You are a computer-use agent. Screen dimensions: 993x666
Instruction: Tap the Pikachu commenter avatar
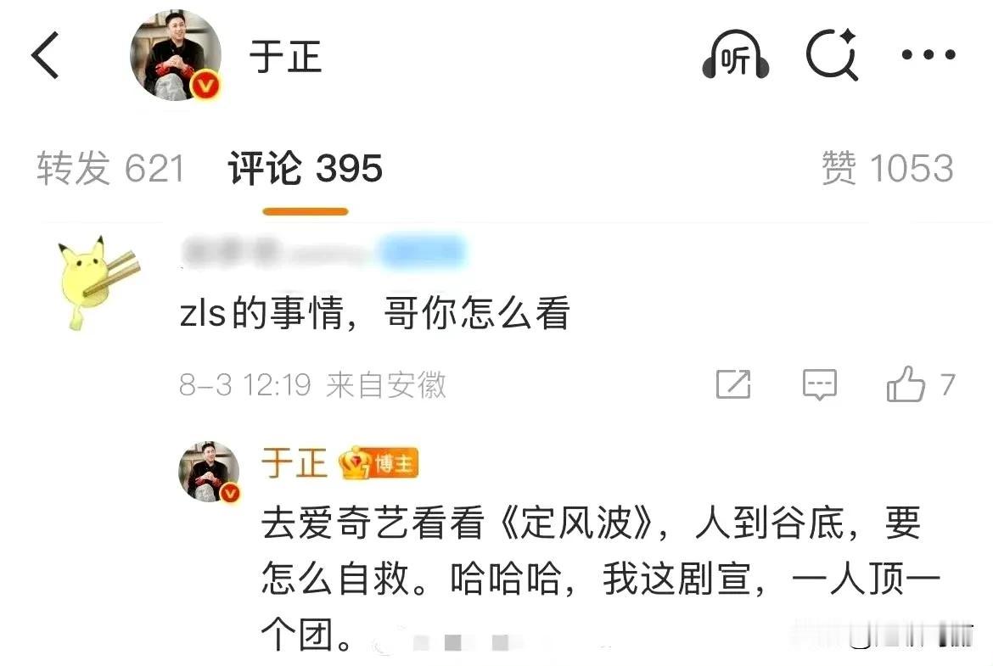pos(98,282)
